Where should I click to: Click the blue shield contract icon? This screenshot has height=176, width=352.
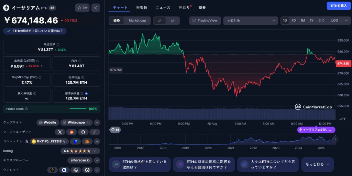(x=75, y=141)
